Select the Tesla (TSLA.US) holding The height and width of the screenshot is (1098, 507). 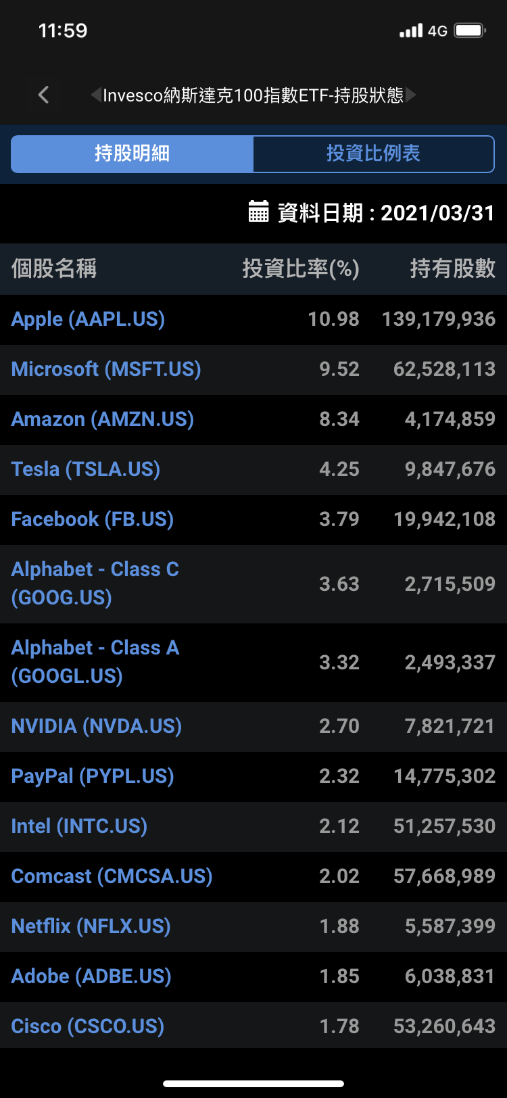86,469
